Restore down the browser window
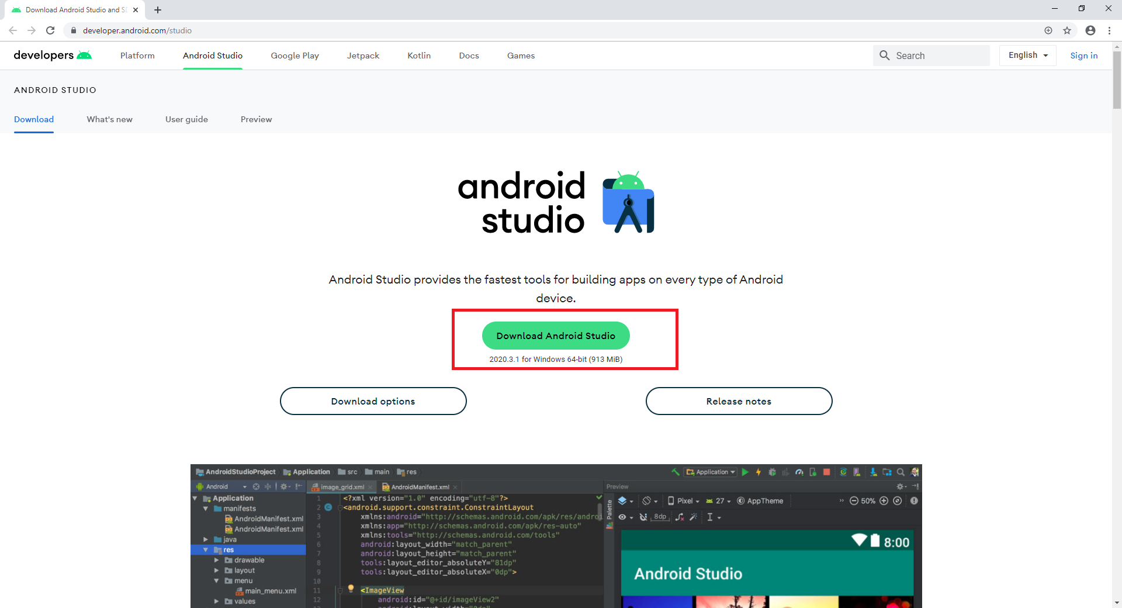The width and height of the screenshot is (1122, 608). (1082, 9)
